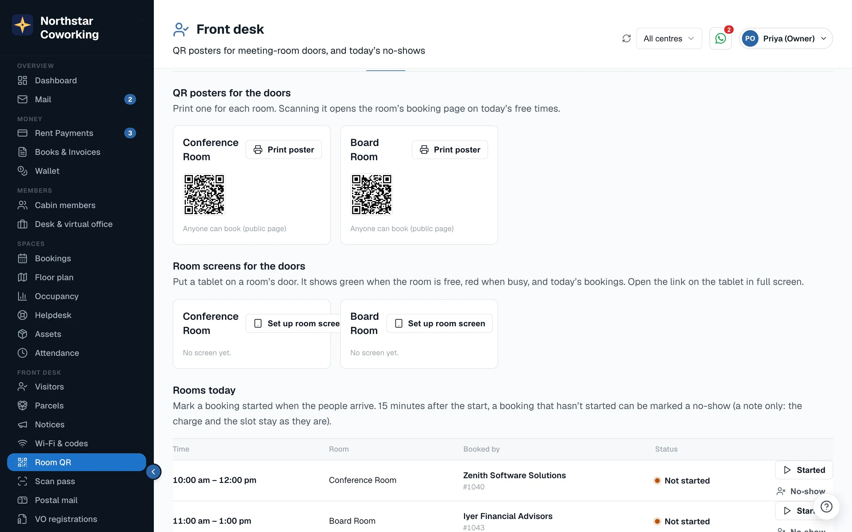
Task: Click the refresh icon in the header
Action: (x=626, y=38)
